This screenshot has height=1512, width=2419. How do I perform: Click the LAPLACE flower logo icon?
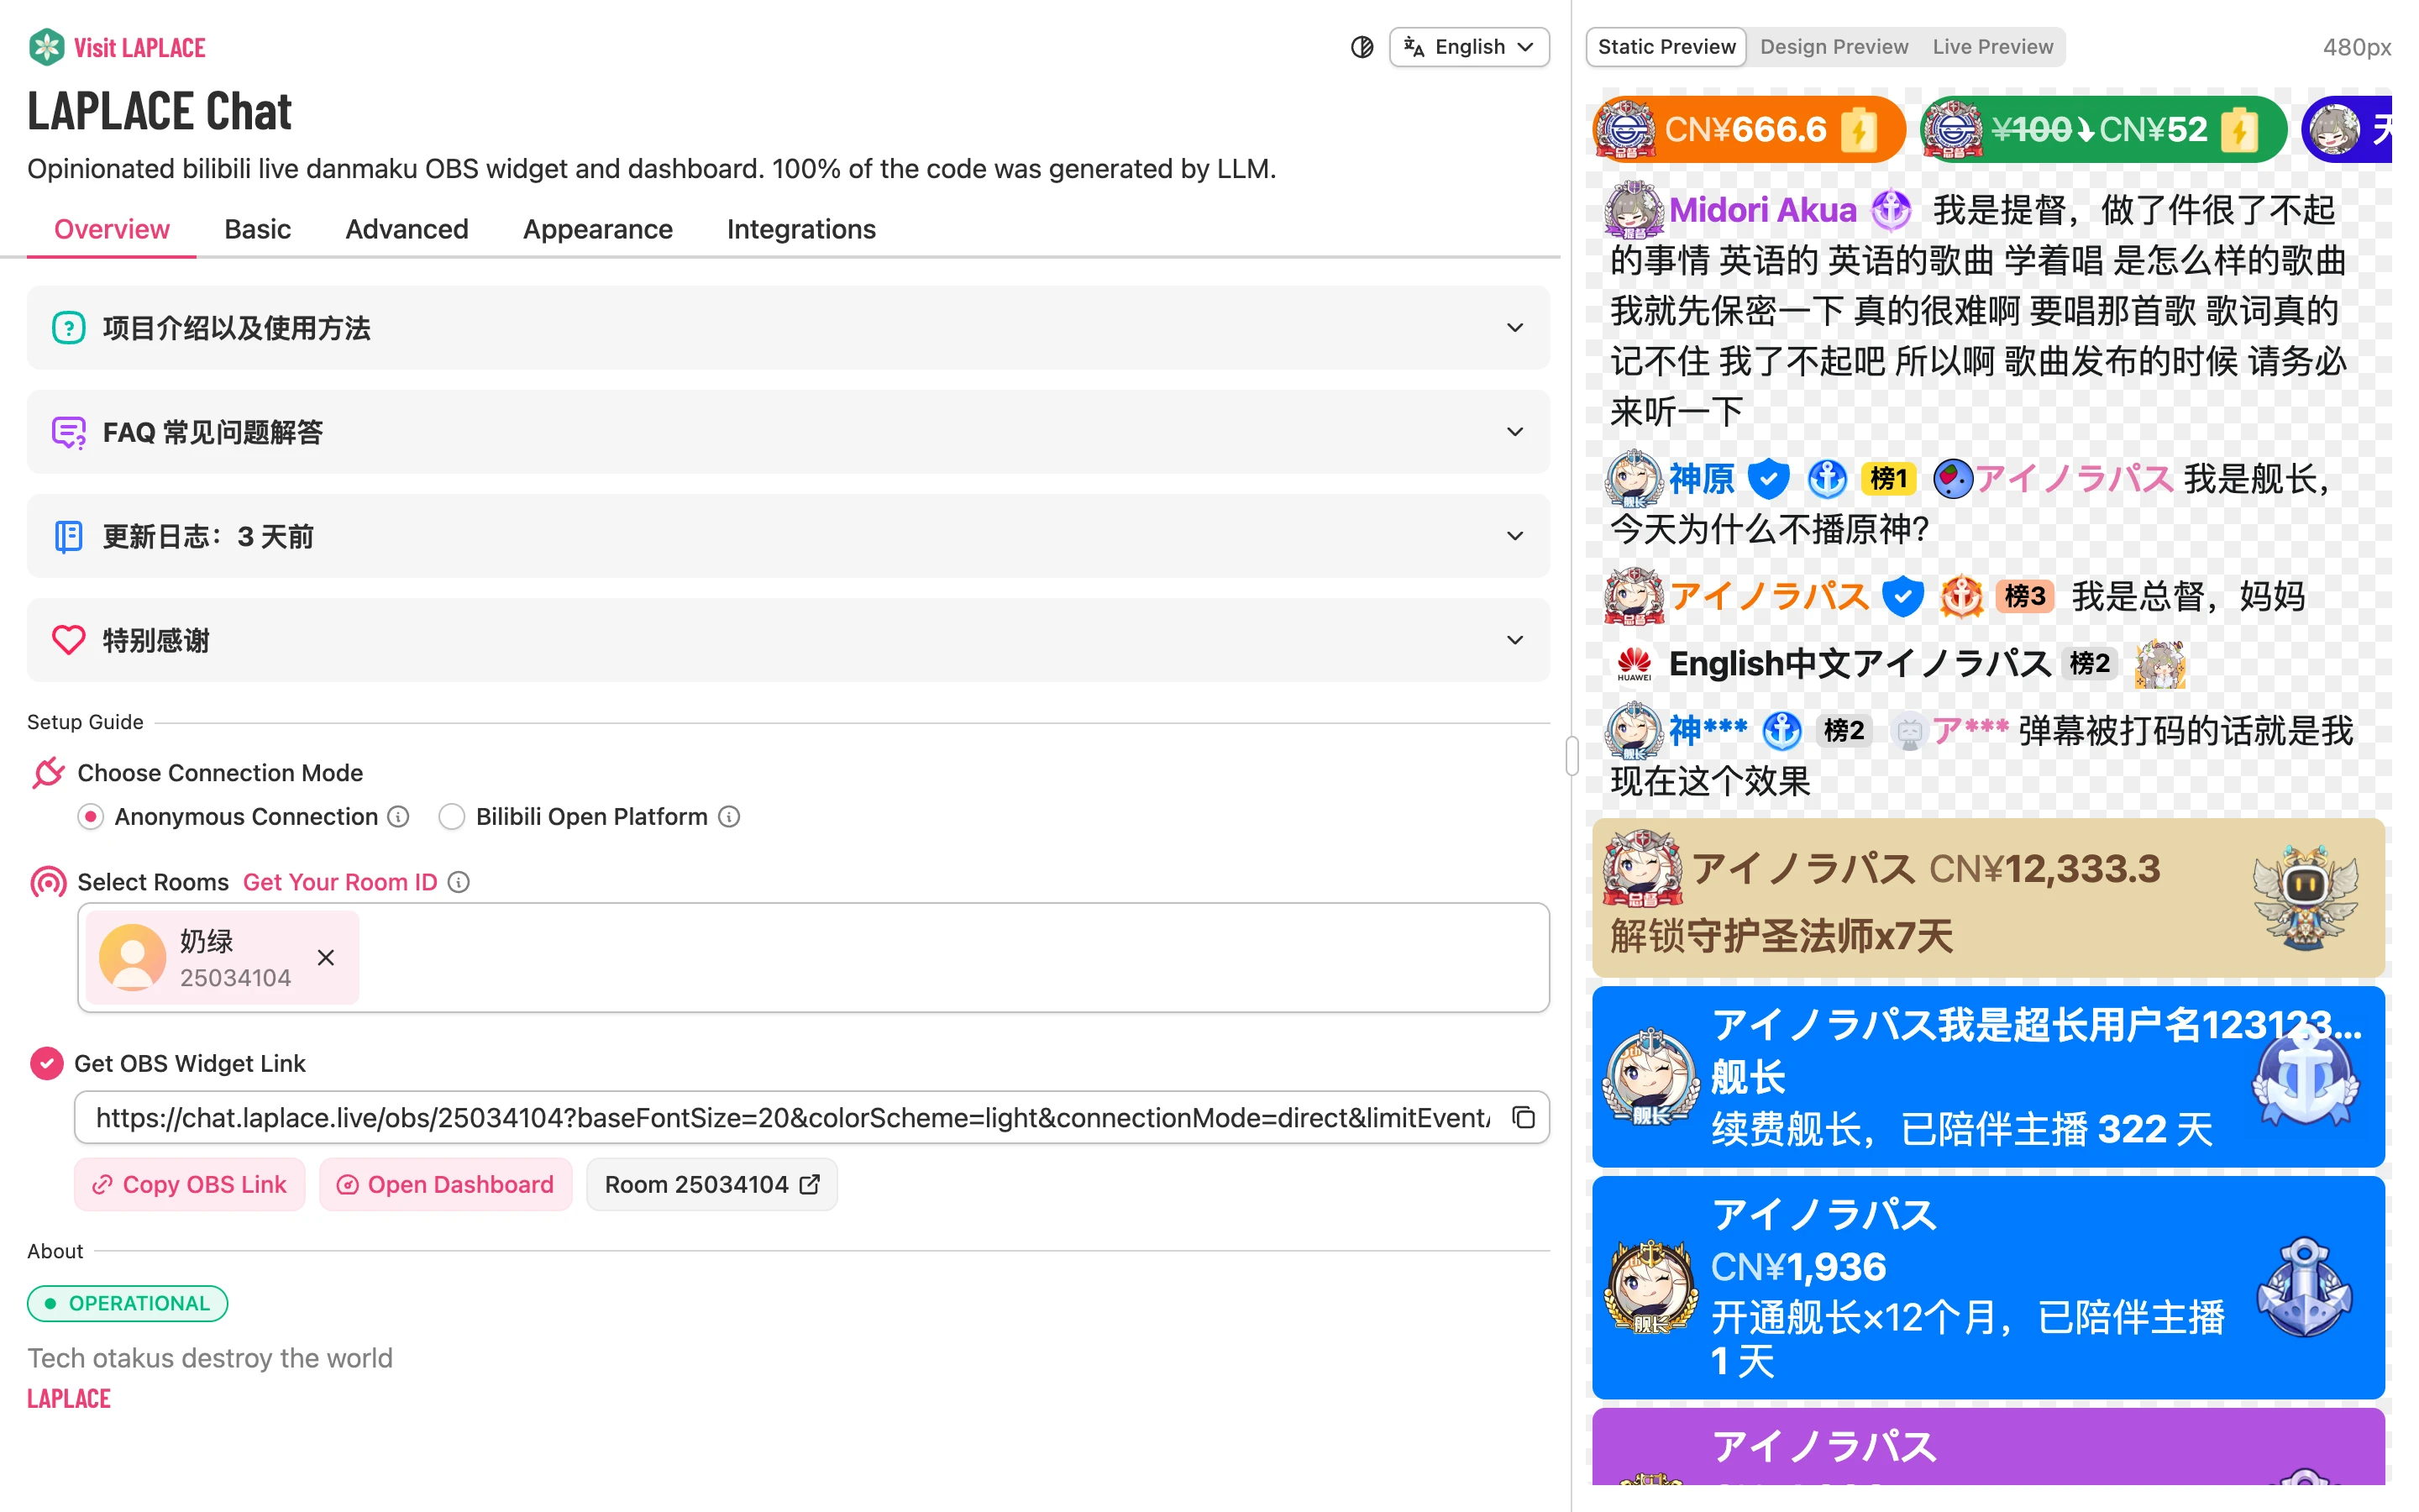[46, 47]
